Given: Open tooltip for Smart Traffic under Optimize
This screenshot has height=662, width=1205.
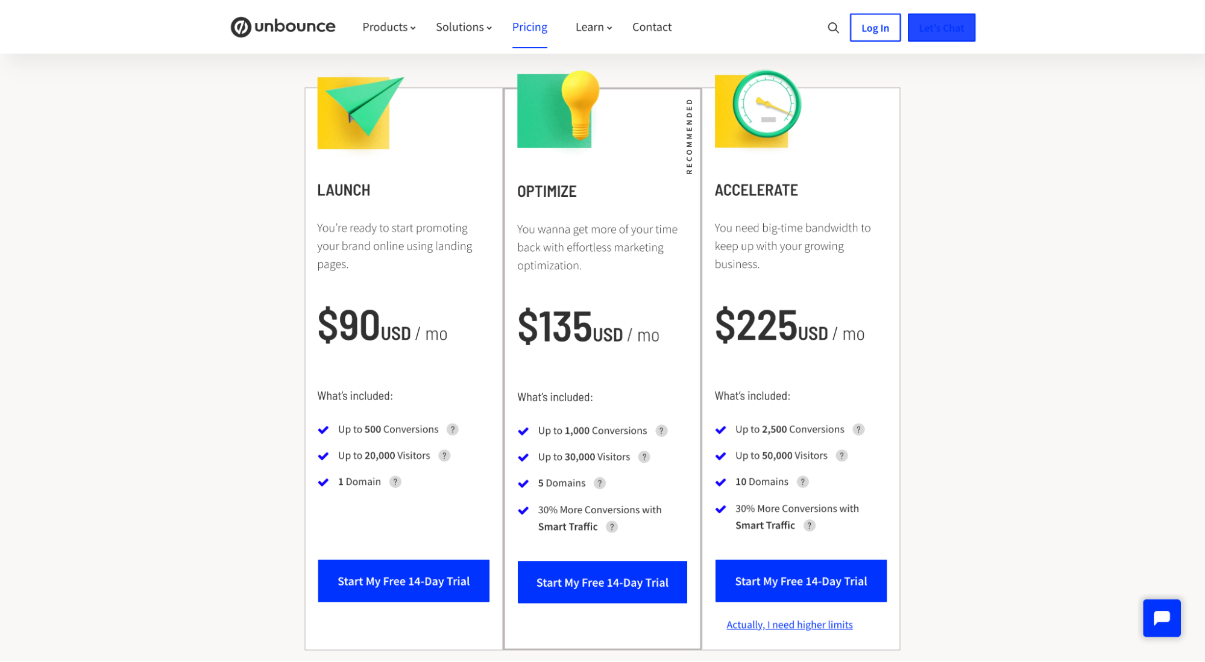Looking at the screenshot, I should tap(612, 526).
